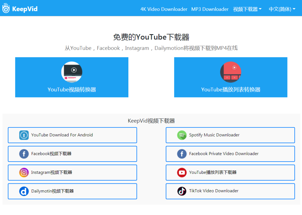Click the 免费的YouTube下载器 heading
Image resolution: width=302 pixels, height=215 pixels.
151,37
